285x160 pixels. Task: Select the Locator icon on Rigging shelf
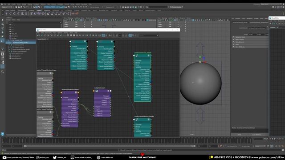7,13
